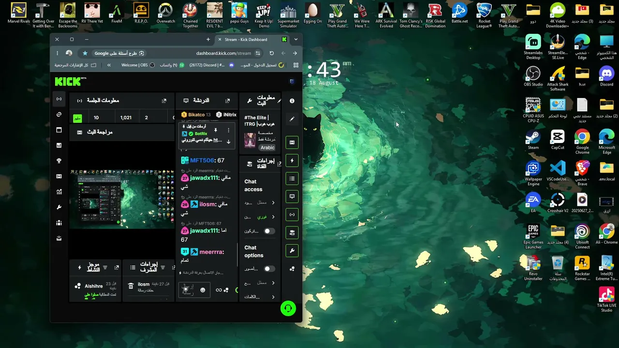Open the Kick stream section in left sidebar
Screen dimensions: 619x348
click(x=59, y=99)
